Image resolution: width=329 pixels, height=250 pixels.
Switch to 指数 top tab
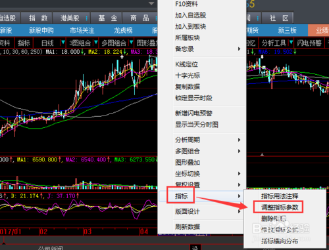[x=38, y=18]
